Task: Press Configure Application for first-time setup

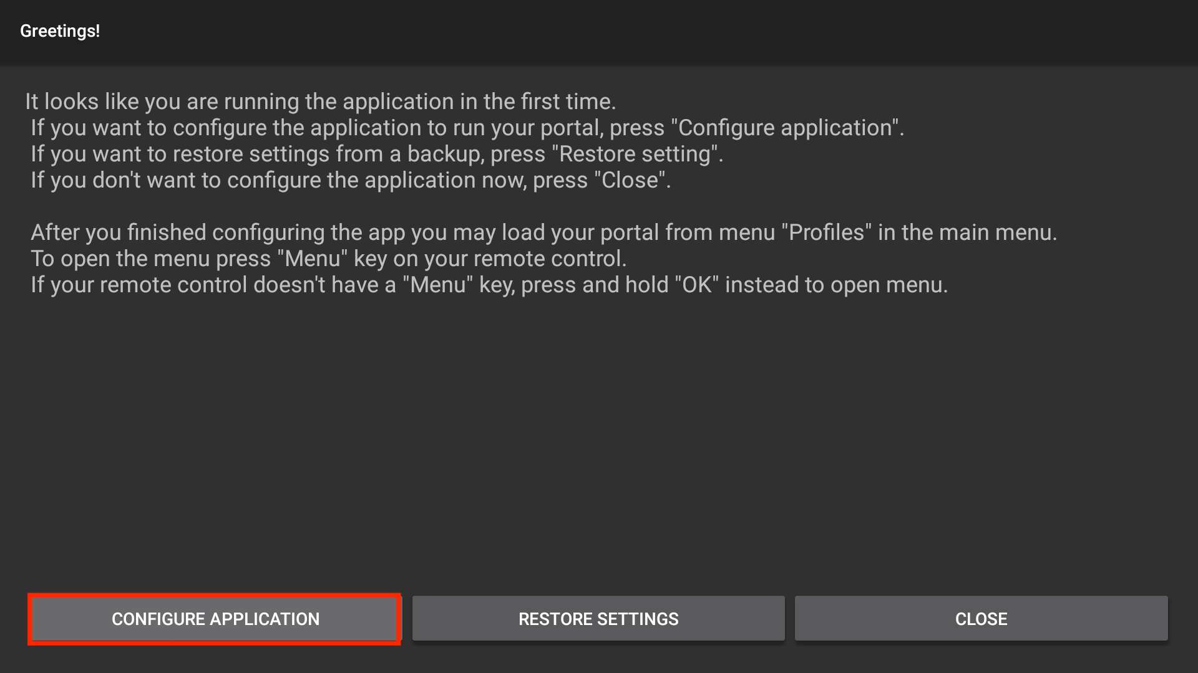Action: coord(215,618)
